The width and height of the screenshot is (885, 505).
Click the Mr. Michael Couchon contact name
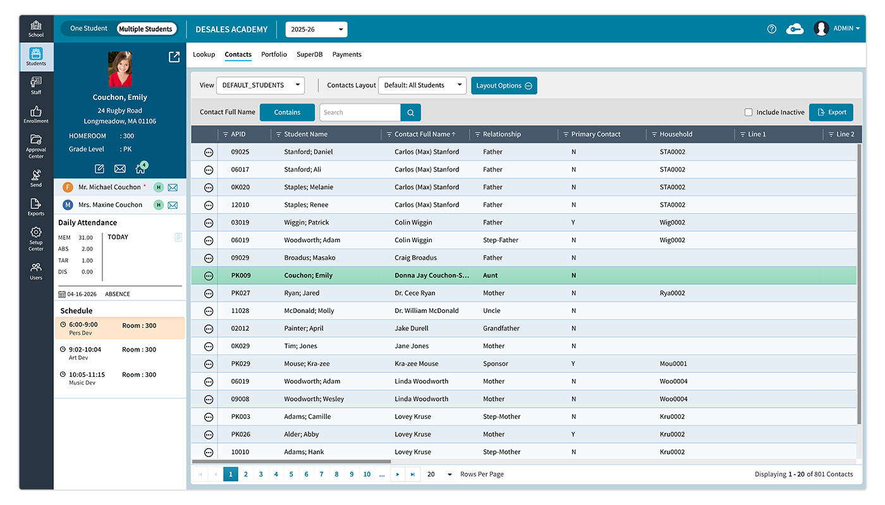click(109, 187)
